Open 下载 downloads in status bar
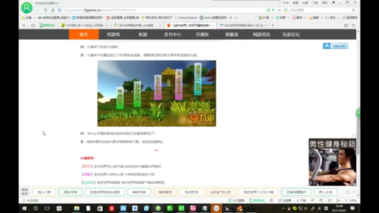 click(x=301, y=201)
